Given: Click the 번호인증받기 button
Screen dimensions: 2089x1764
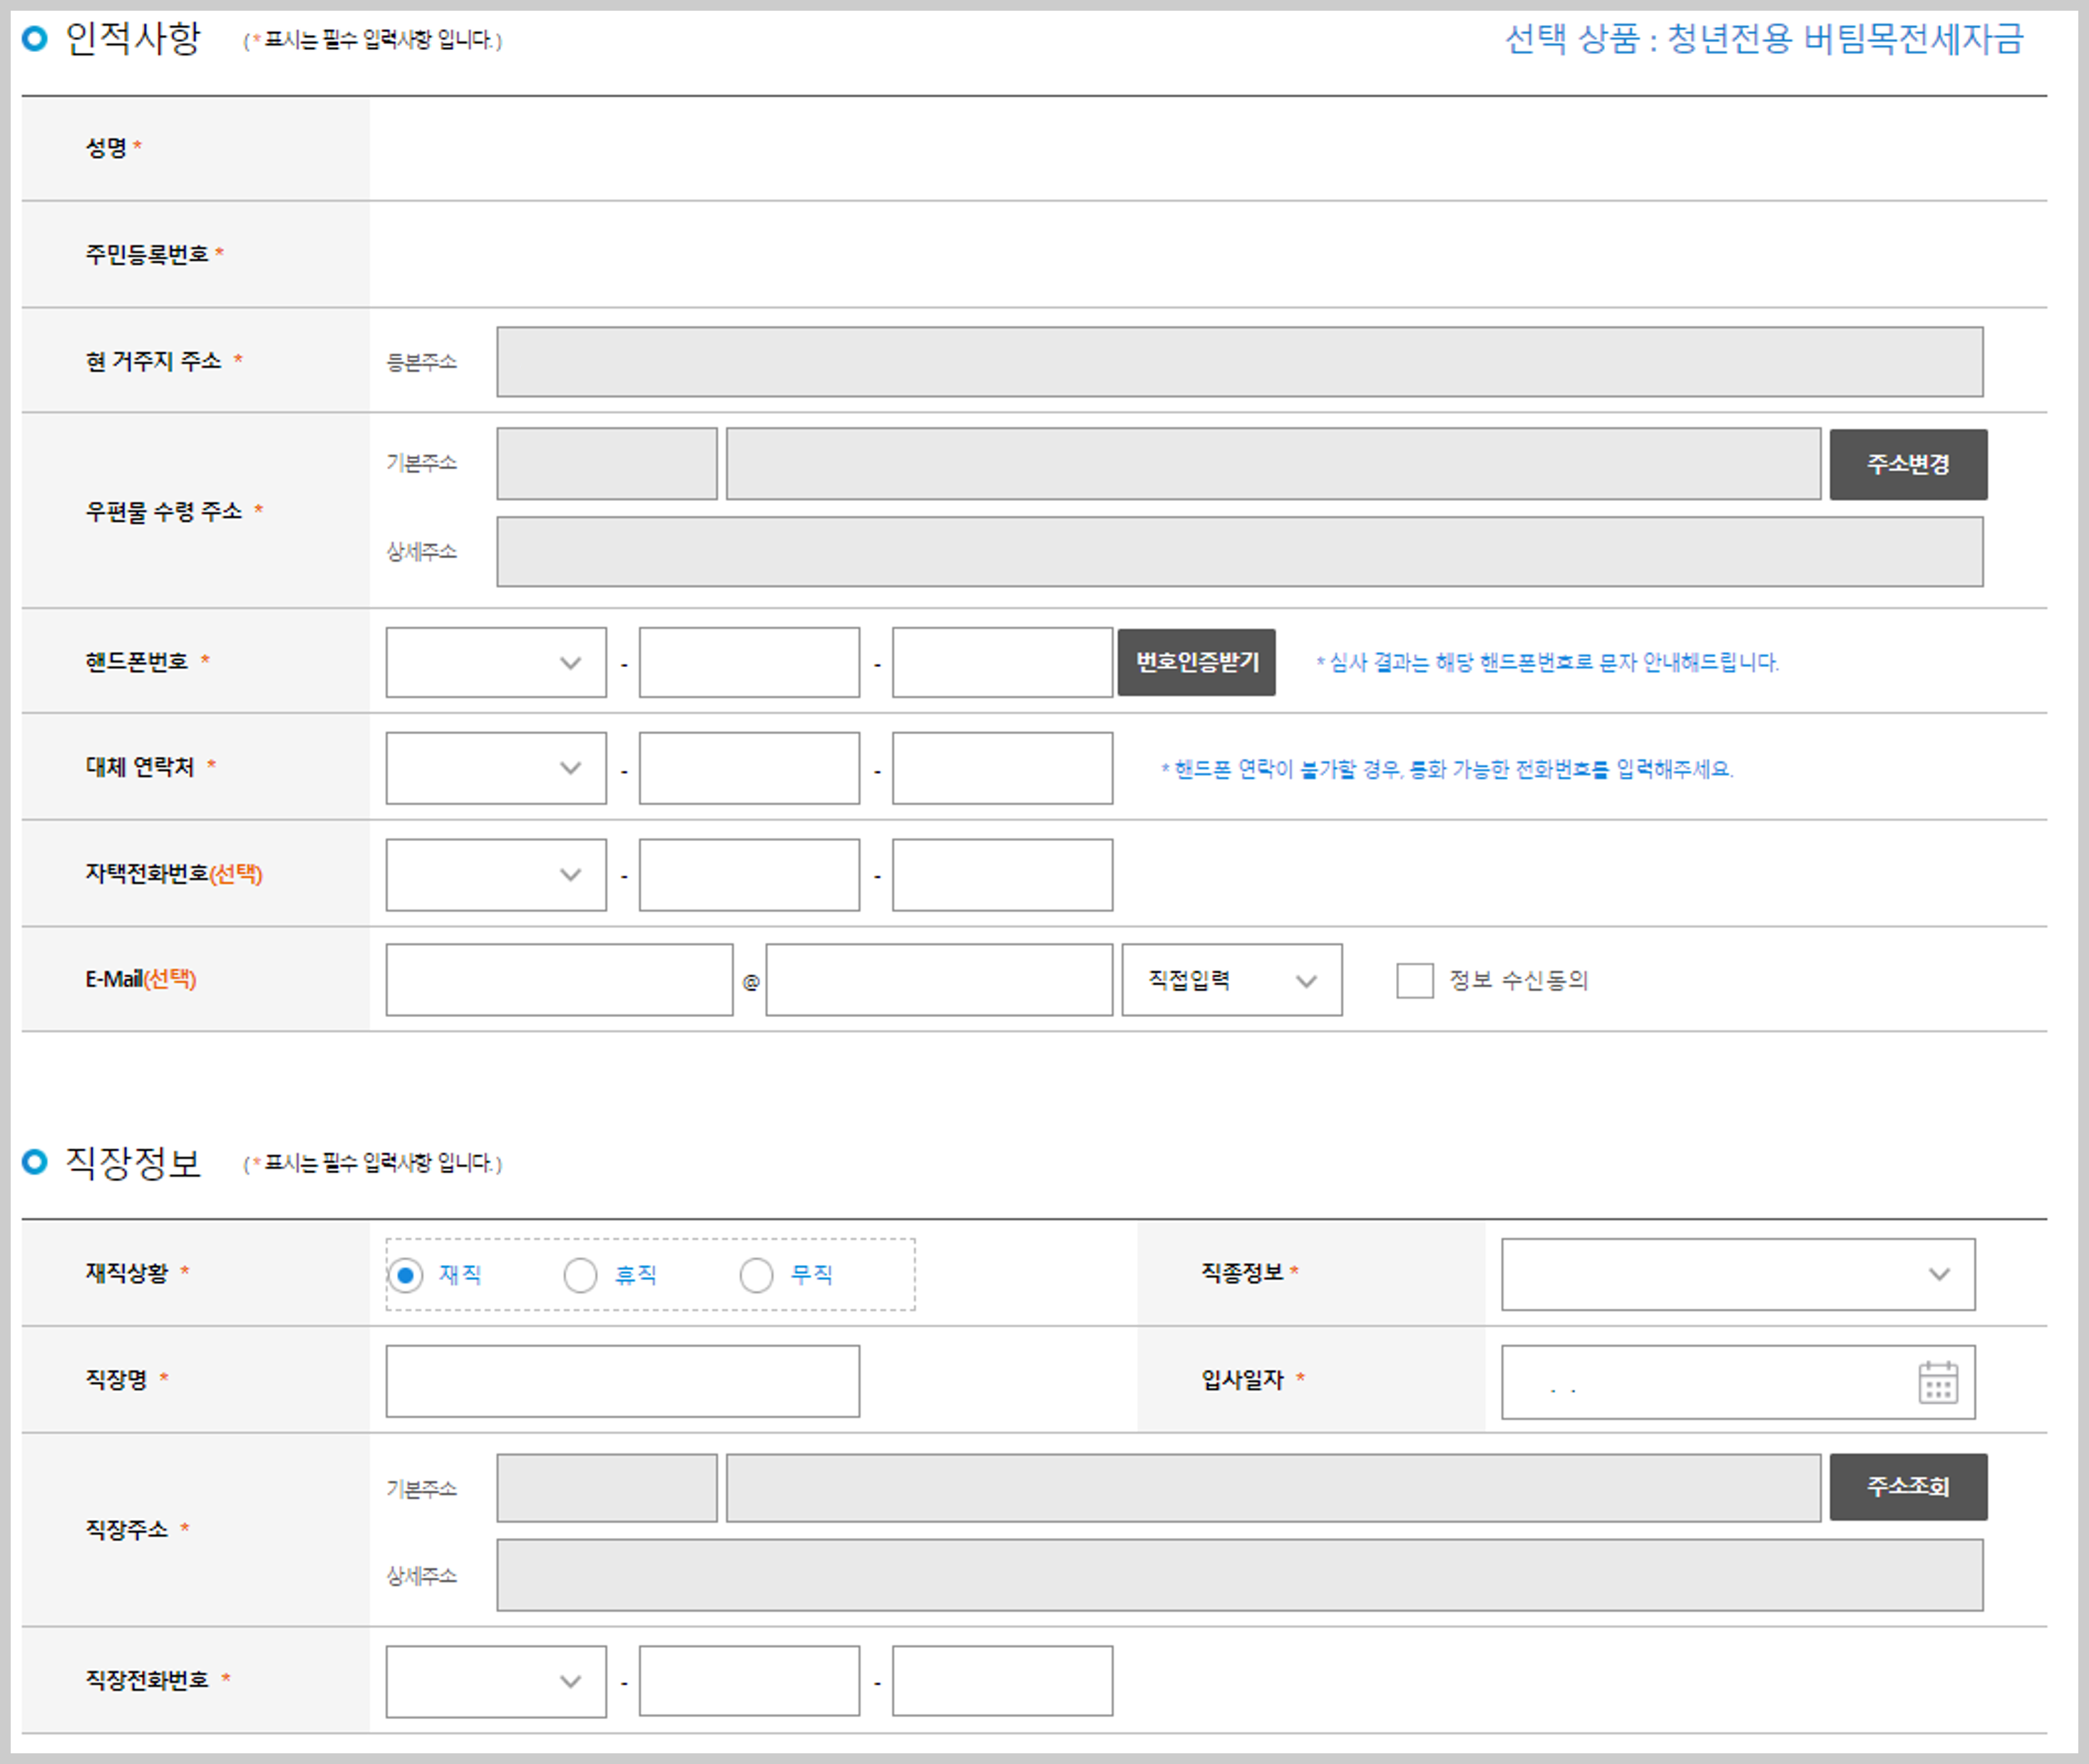Looking at the screenshot, I should [x=1196, y=662].
